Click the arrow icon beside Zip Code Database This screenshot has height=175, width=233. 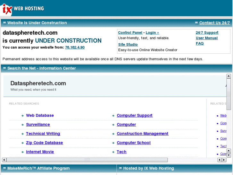(x=22, y=143)
